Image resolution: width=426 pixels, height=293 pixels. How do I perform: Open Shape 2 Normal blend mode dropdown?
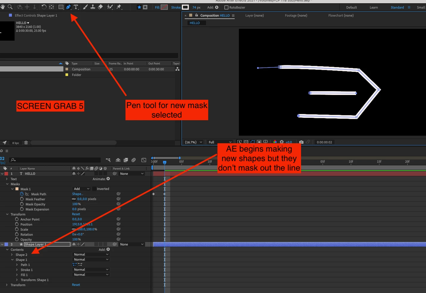91,254
